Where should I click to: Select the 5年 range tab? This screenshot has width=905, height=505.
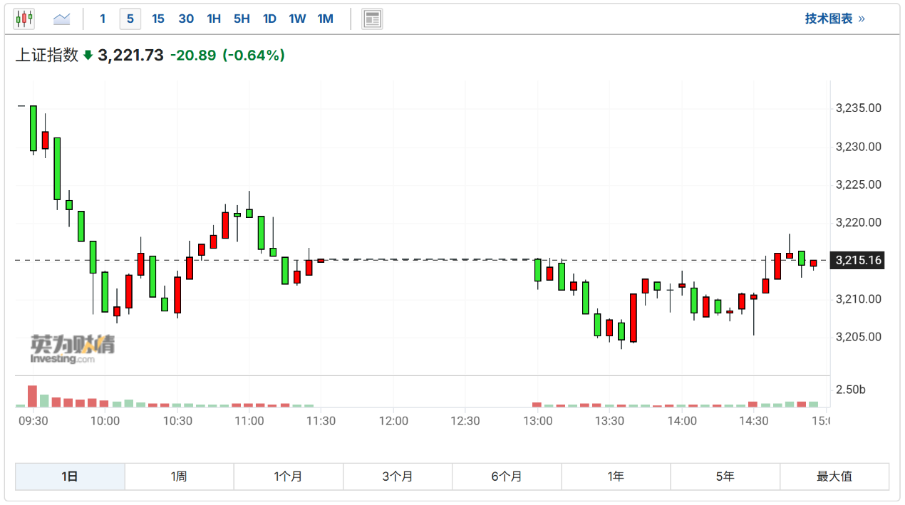click(725, 477)
